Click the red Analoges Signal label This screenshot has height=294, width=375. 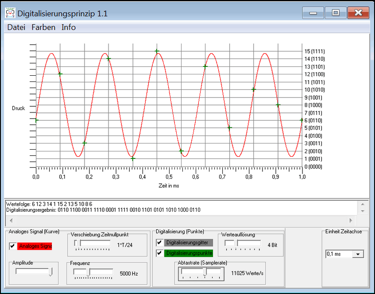(x=35, y=246)
